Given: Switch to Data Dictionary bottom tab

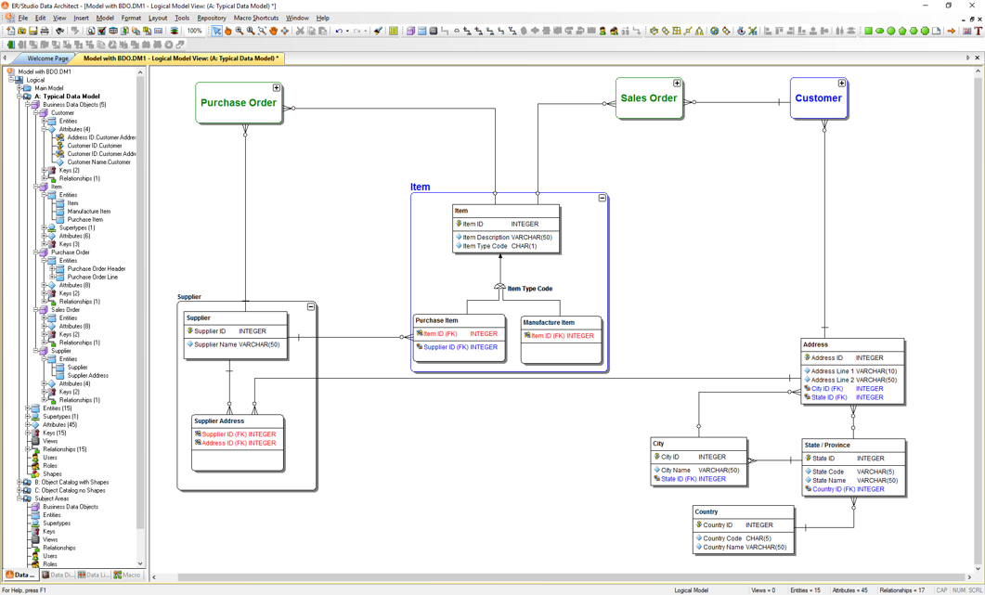Looking at the screenshot, I should (x=58, y=575).
